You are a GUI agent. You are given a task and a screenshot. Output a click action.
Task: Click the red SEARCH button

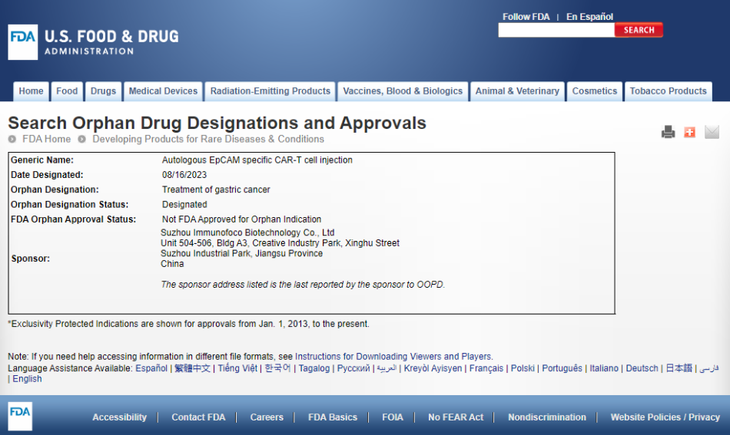click(x=639, y=30)
